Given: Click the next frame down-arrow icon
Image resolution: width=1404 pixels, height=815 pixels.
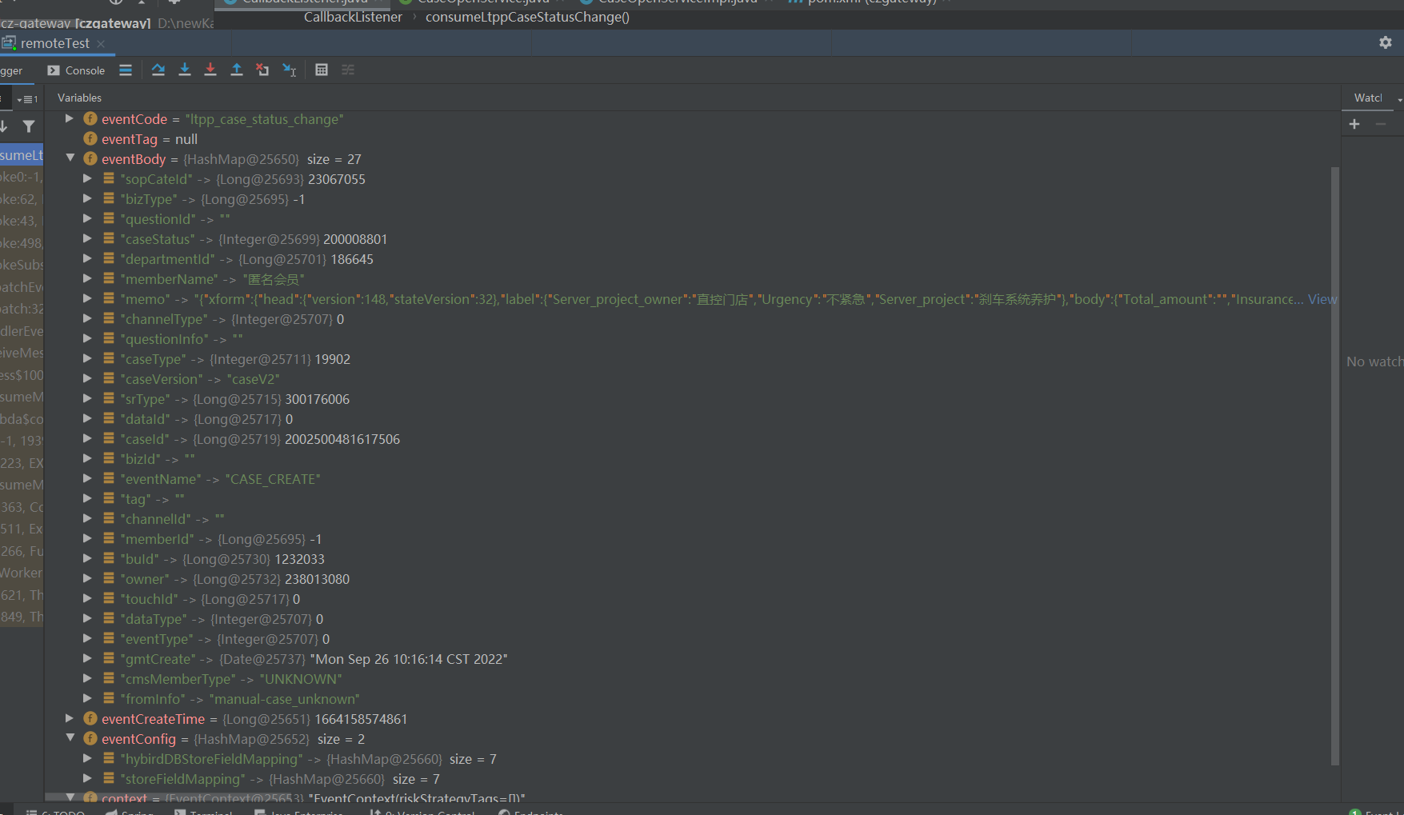Looking at the screenshot, I should (5, 126).
